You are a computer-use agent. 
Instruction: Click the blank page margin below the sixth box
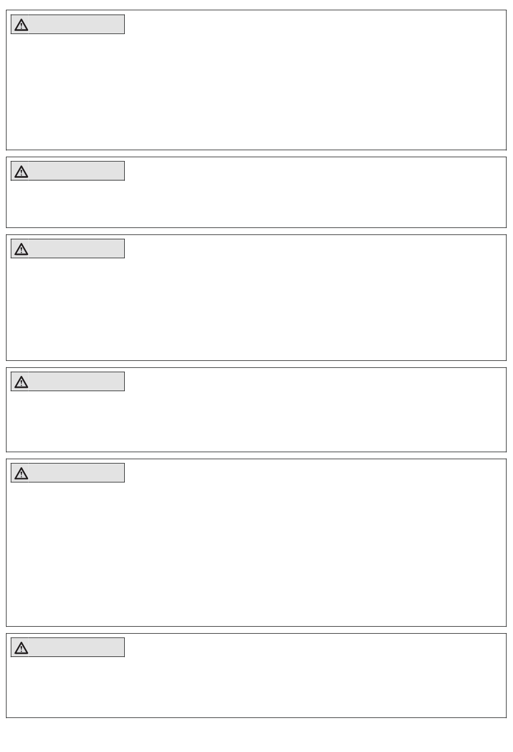pos(256,735)
